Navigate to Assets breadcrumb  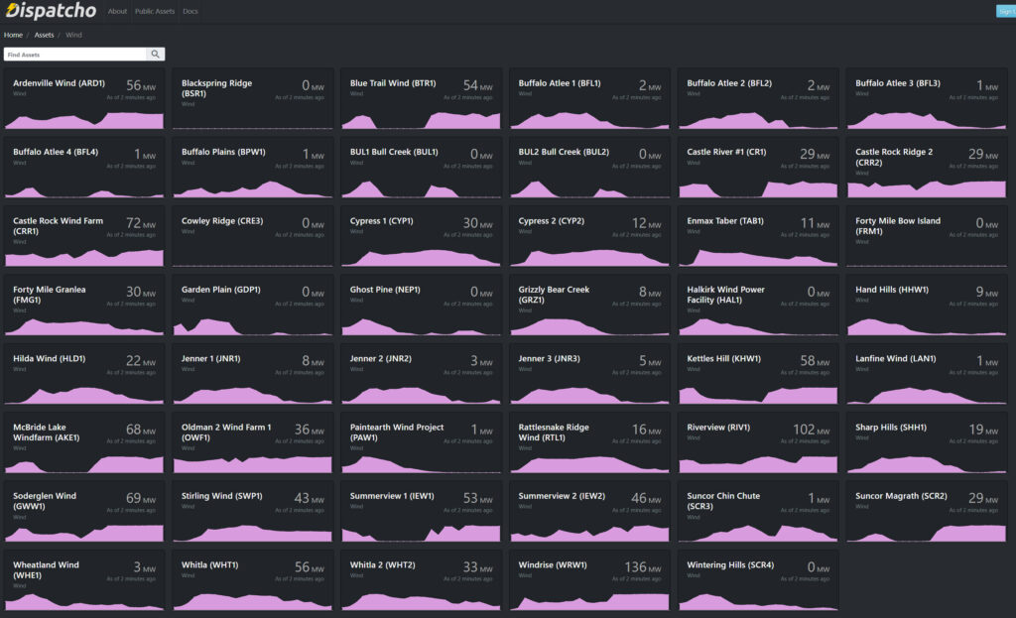45,35
